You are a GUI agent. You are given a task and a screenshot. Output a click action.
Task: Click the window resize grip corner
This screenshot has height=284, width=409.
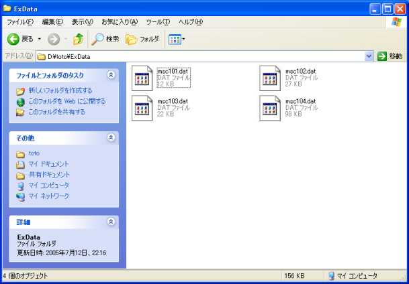click(403, 278)
